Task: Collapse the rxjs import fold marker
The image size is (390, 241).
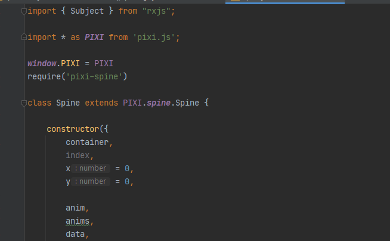Action: tap(24, 11)
